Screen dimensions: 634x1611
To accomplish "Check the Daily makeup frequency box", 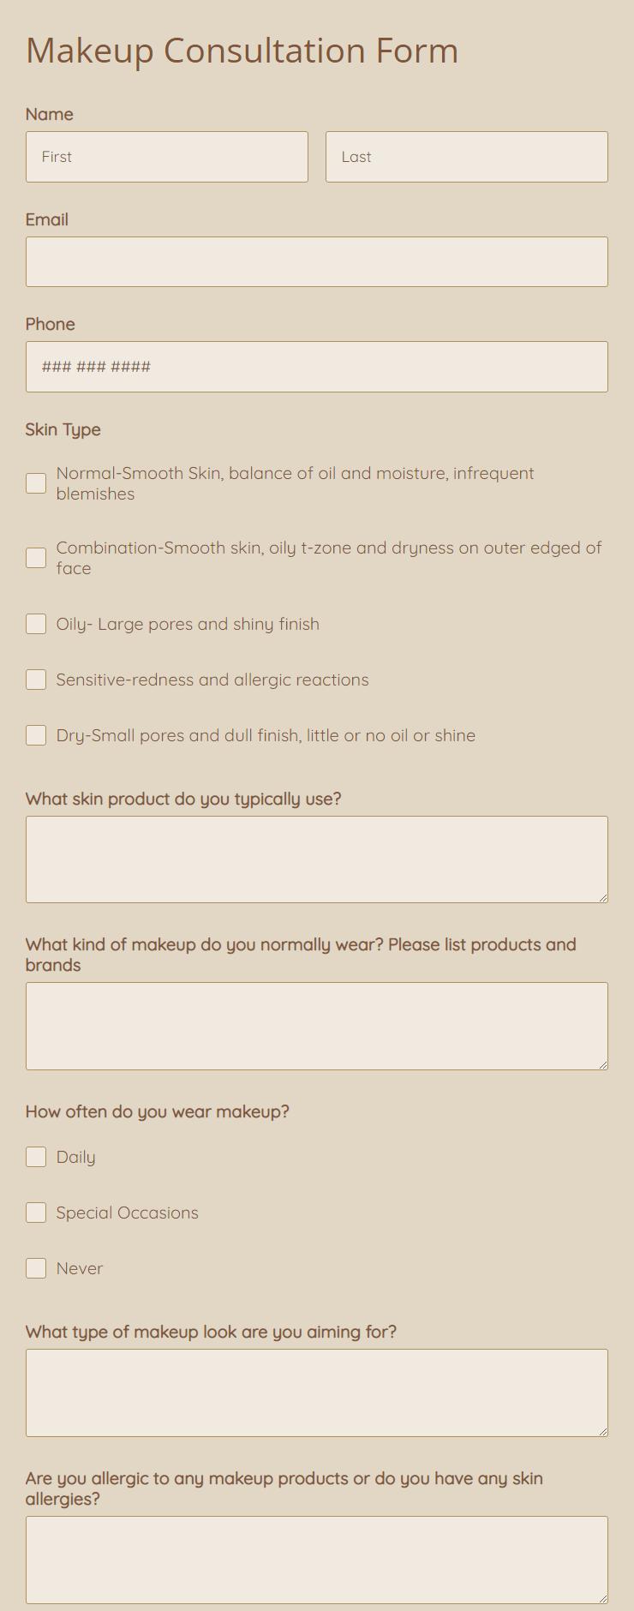I will (36, 1157).
